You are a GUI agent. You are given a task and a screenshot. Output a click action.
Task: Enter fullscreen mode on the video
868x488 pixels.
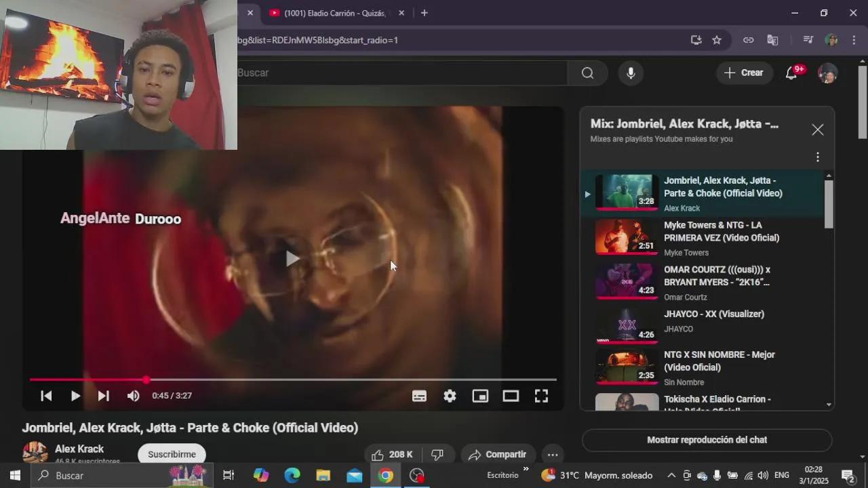point(541,396)
